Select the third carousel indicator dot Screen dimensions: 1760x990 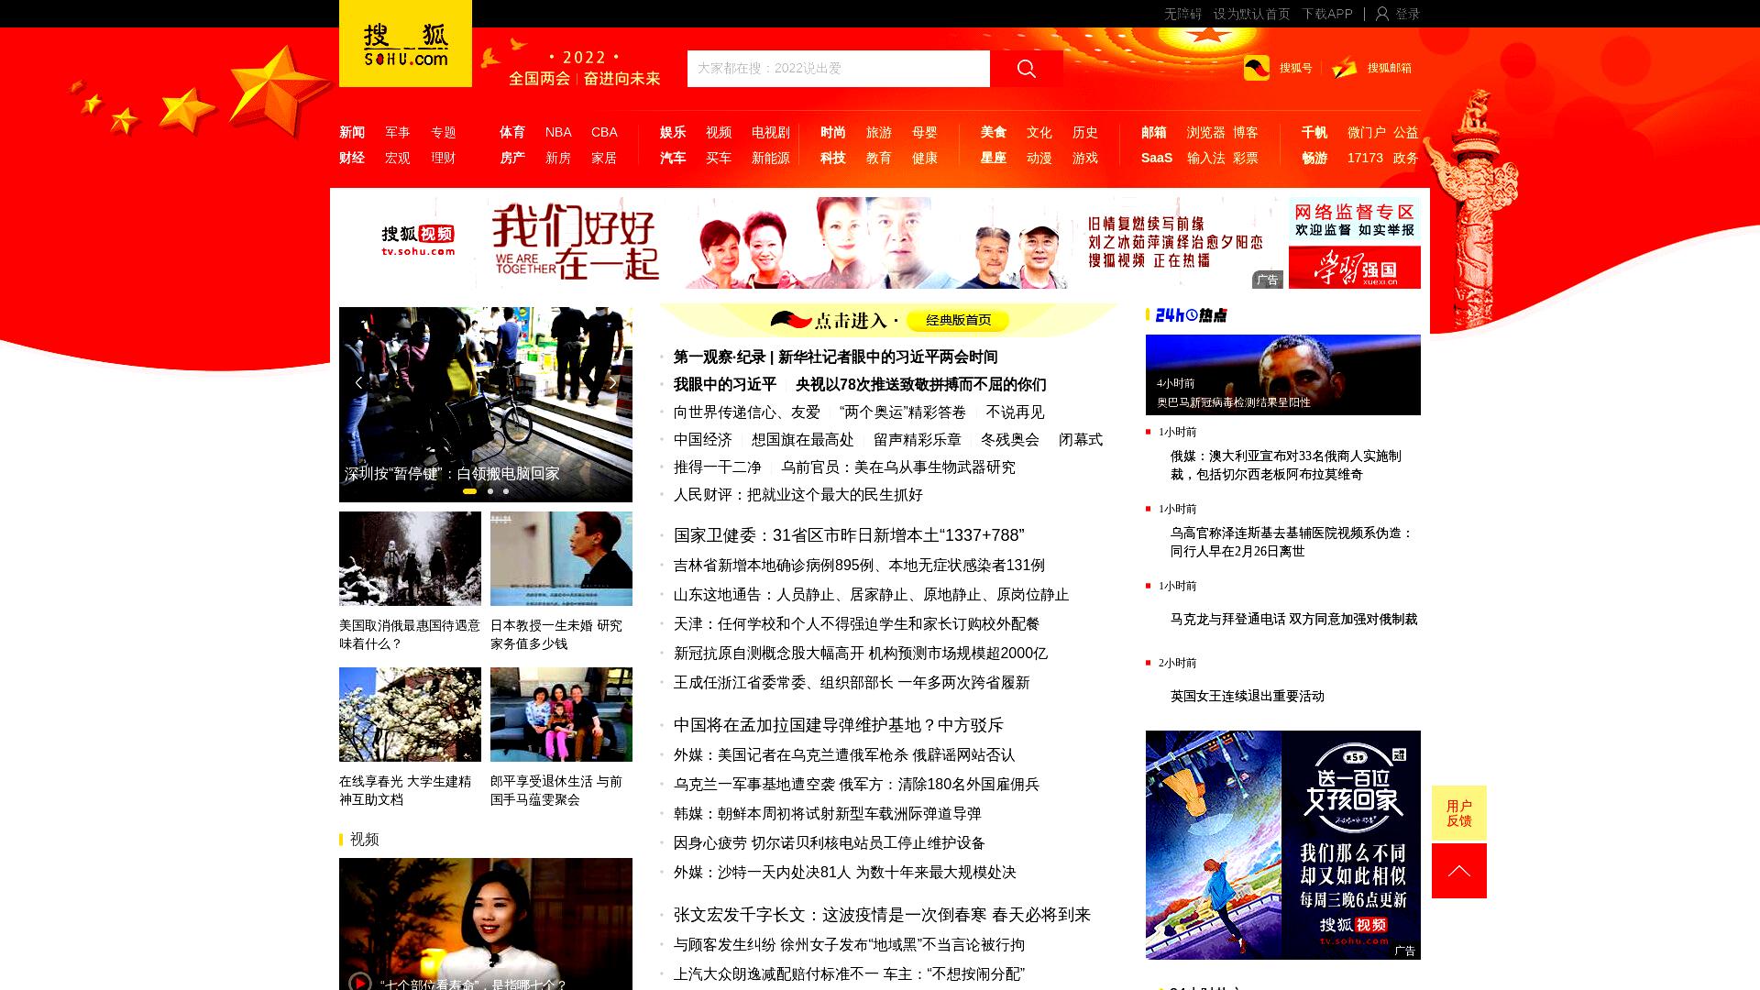tap(506, 491)
